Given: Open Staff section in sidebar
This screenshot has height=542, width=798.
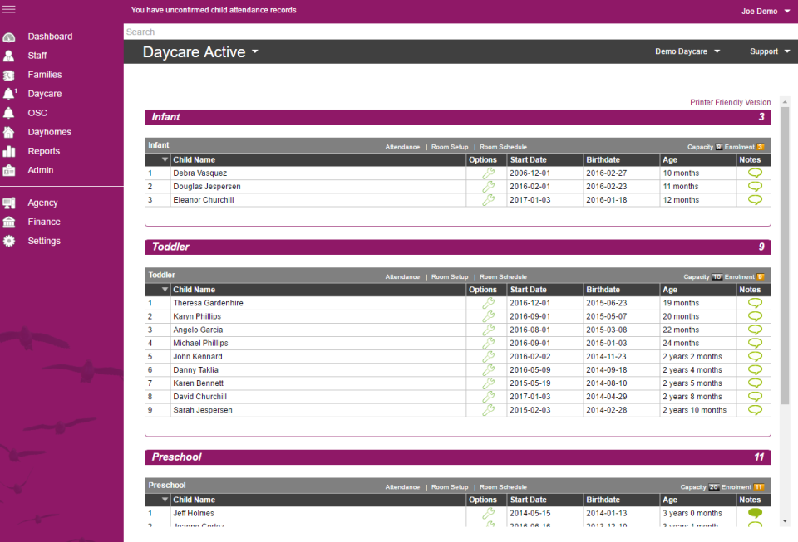Looking at the screenshot, I should pos(37,56).
